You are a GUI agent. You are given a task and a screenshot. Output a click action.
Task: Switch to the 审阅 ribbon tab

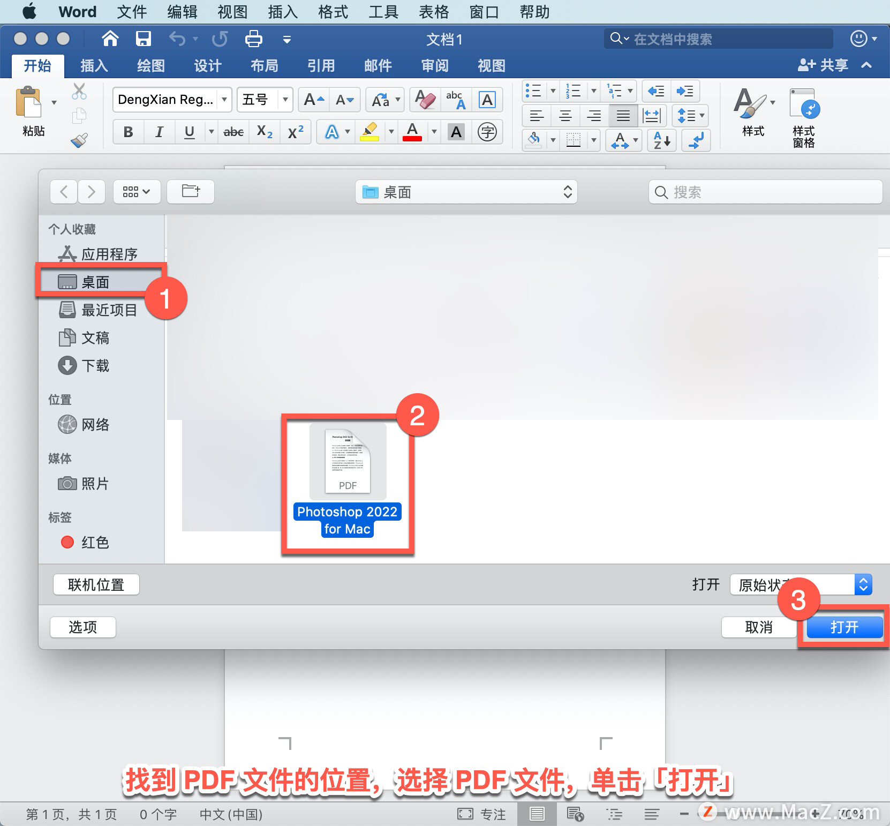[x=435, y=66]
